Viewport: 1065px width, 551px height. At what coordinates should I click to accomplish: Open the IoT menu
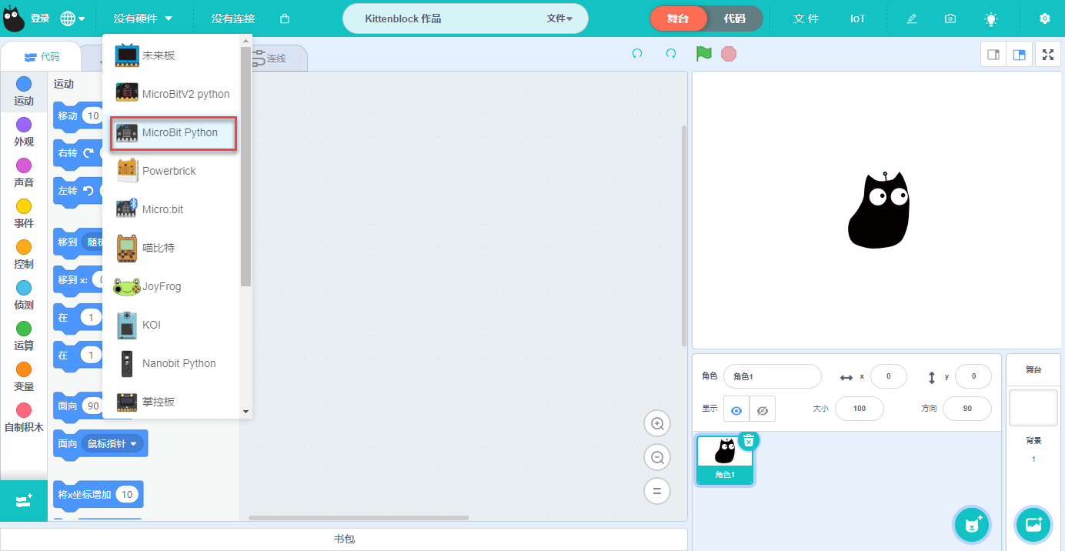pos(858,18)
